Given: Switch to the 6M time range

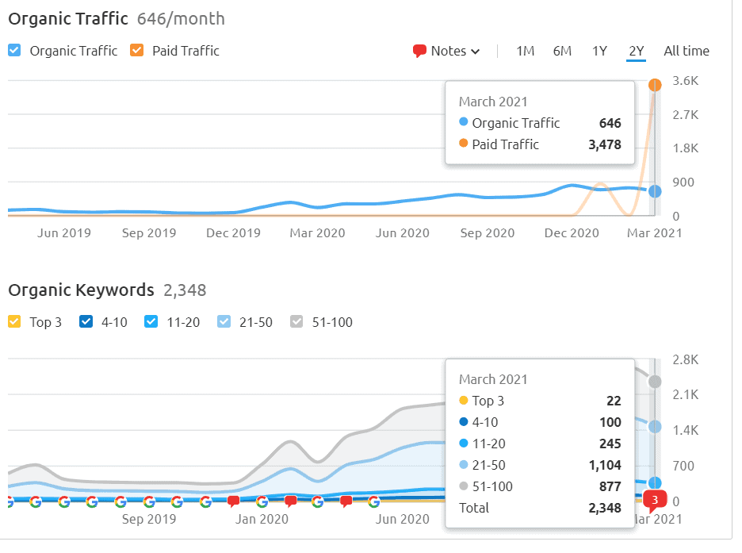Looking at the screenshot, I should tap(562, 51).
